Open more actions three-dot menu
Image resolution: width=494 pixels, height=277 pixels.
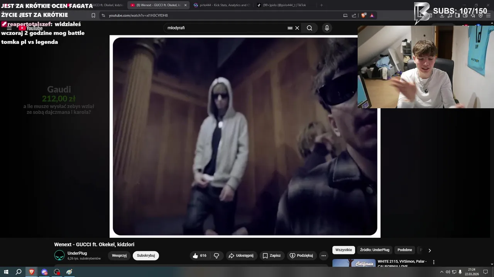point(323,255)
